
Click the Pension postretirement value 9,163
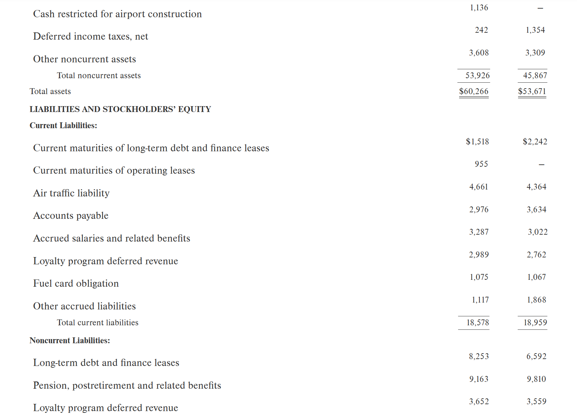coord(479,379)
